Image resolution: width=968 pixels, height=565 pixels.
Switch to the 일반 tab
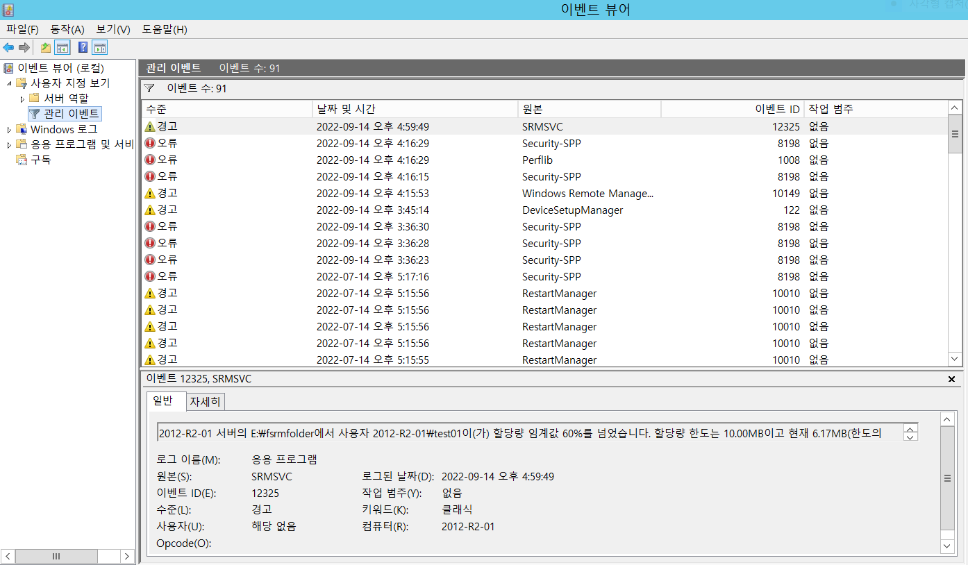coord(167,401)
